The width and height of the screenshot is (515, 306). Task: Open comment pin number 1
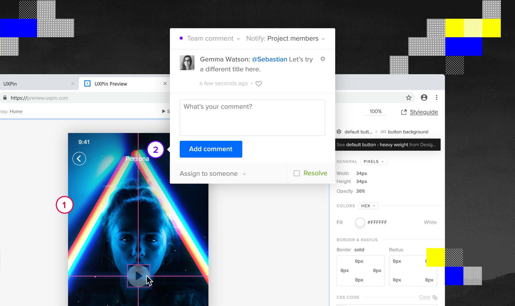pos(65,205)
